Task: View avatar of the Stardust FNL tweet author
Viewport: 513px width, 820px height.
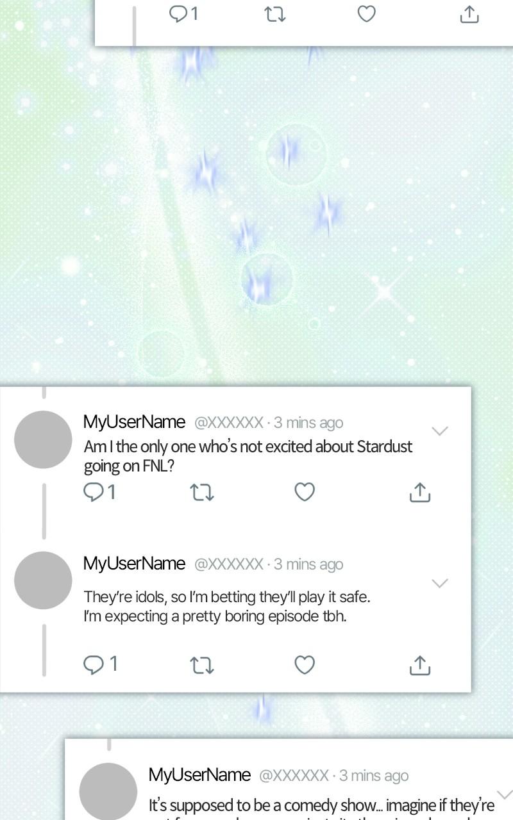Action: tap(43, 439)
